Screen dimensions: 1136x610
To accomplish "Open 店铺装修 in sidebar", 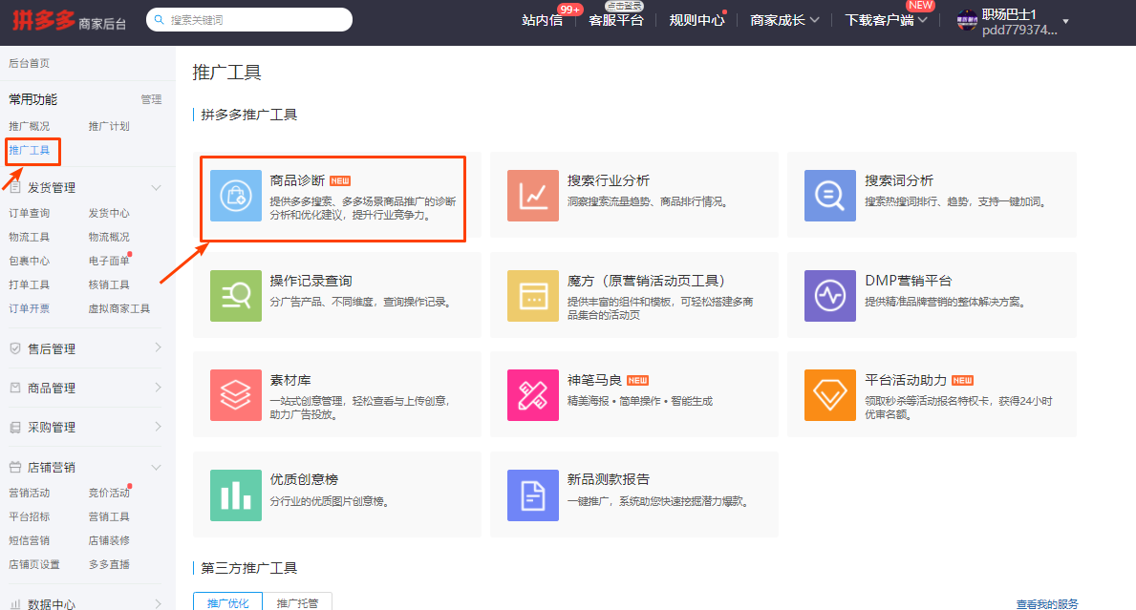I will [x=109, y=540].
